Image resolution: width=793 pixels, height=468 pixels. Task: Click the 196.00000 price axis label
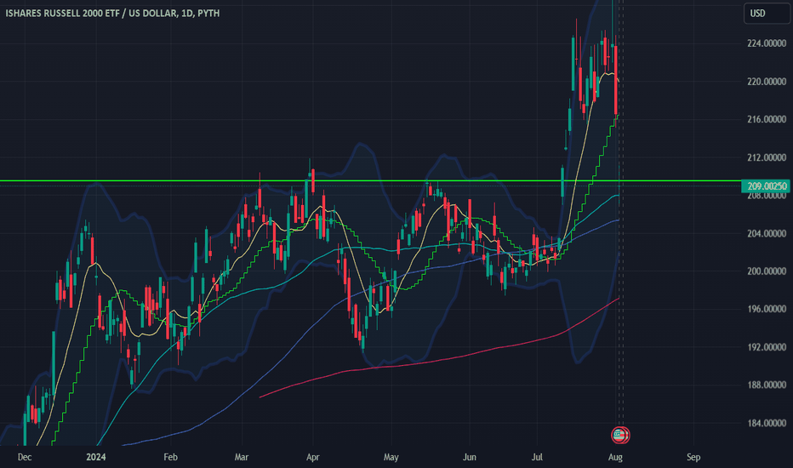(x=766, y=309)
